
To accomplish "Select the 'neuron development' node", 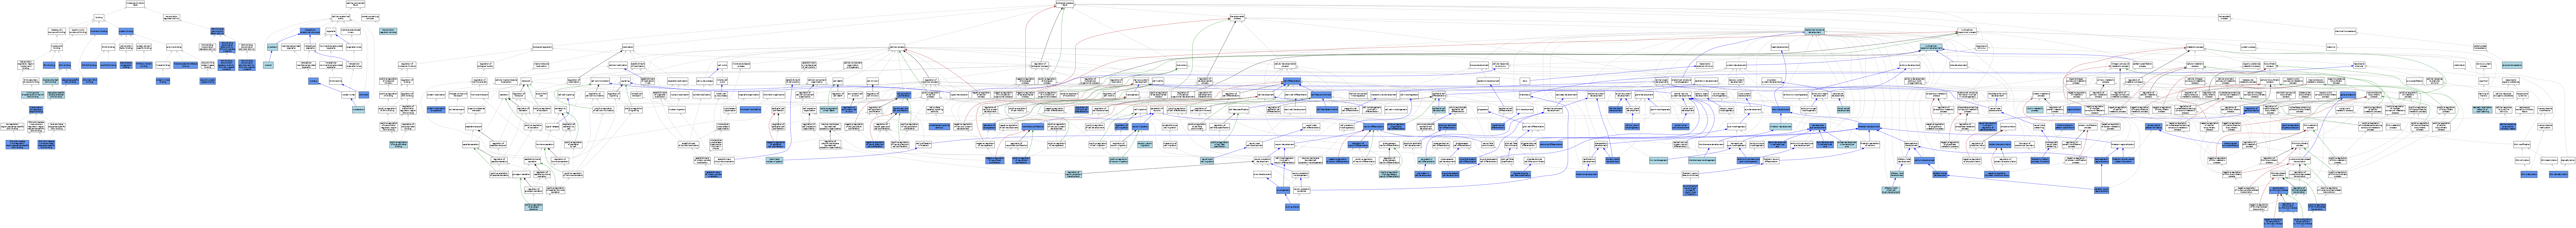I will [1285, 145].
